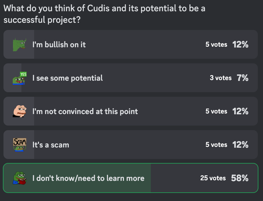This screenshot has height=201, width=263.
Task: Click the green bull emoji icon
Action: (x=19, y=45)
